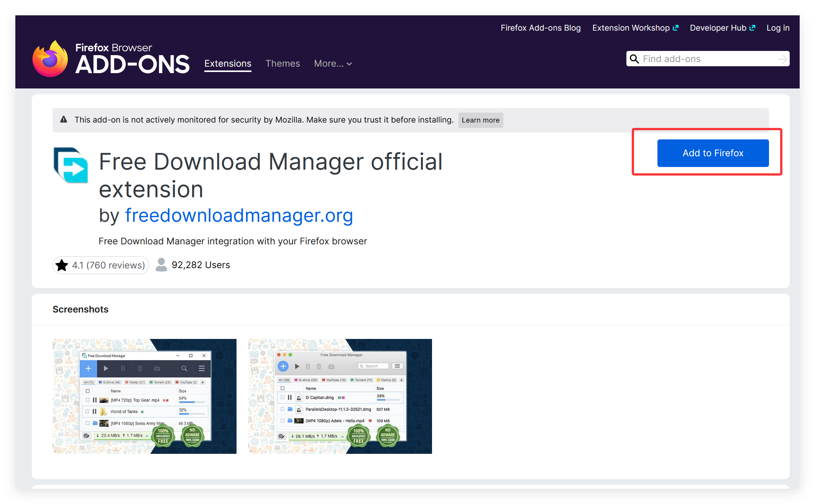This screenshot has width=815, height=504.
Task: Click the search submit arrow icon
Action: 782,59
